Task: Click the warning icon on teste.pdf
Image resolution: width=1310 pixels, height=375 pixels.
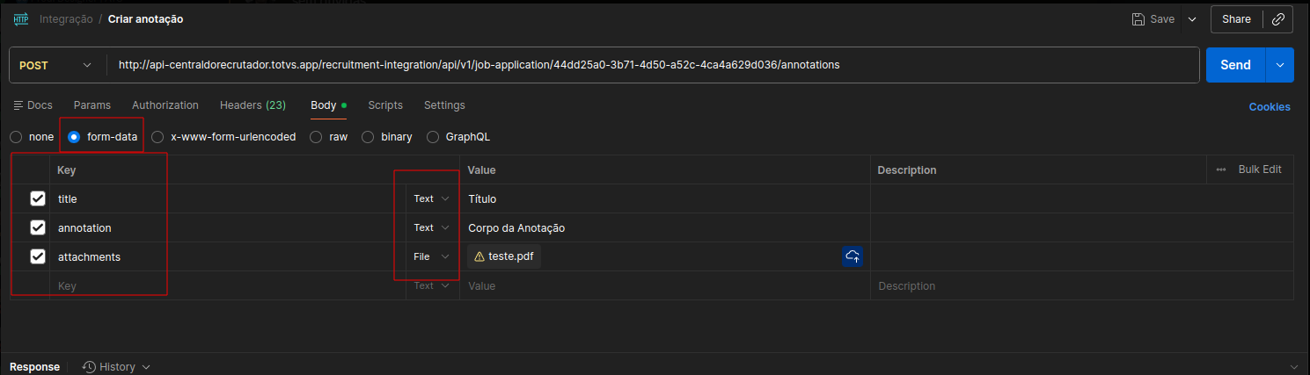Action: pyautogui.click(x=479, y=256)
